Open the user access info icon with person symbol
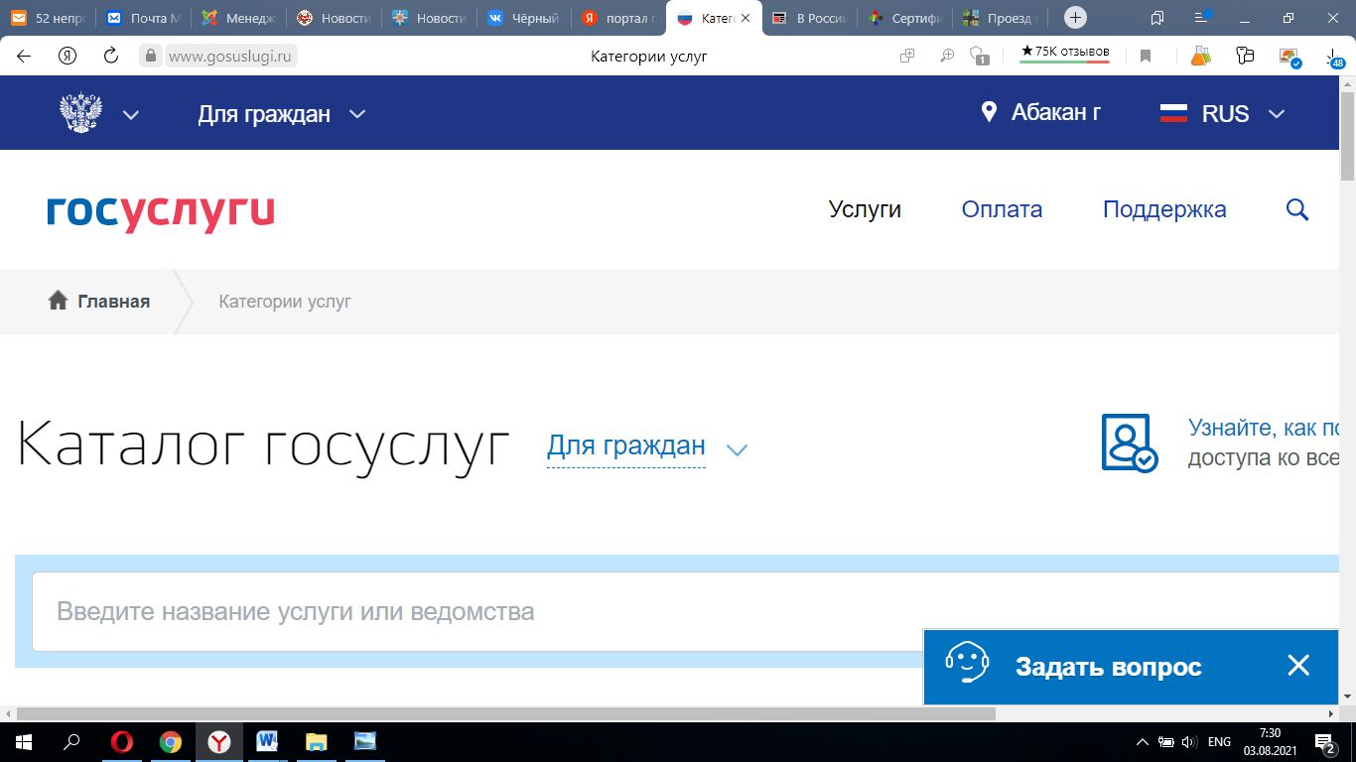This screenshot has width=1356, height=762. click(x=1131, y=443)
